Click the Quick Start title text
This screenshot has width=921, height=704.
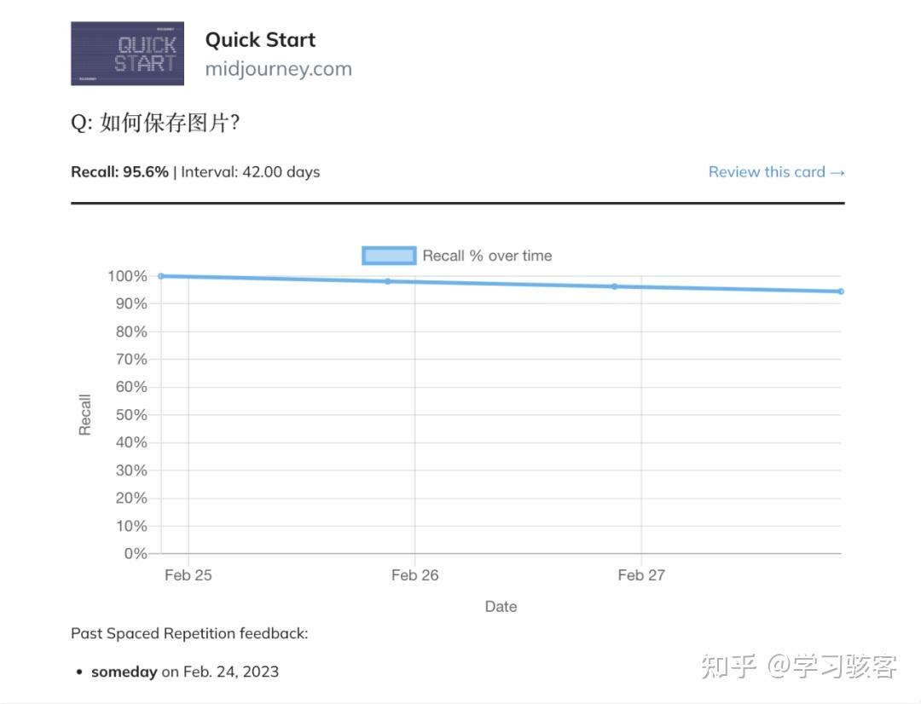(260, 39)
